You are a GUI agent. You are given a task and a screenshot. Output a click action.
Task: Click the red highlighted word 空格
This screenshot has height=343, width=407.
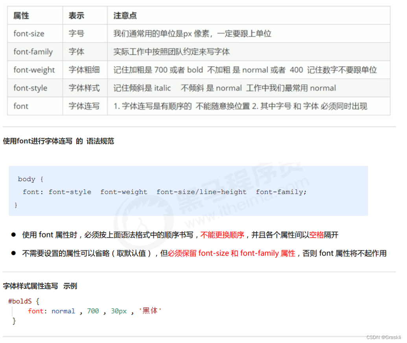[316, 235]
